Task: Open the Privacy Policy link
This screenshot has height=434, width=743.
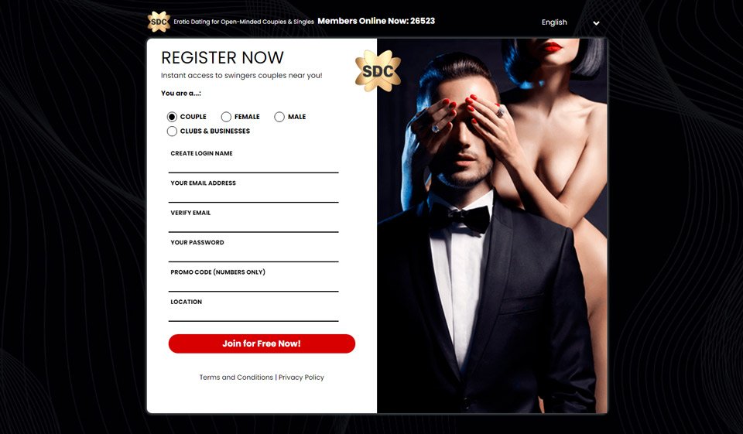Action: pyautogui.click(x=301, y=378)
